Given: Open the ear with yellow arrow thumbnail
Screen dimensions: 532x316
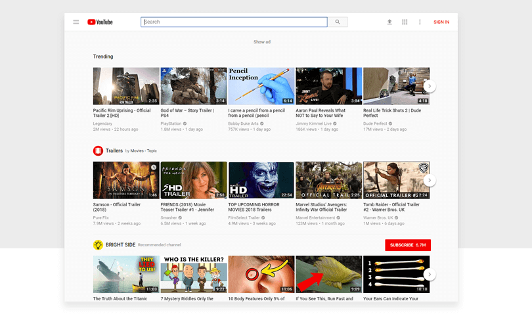Looking at the screenshot, I should coord(261,274).
